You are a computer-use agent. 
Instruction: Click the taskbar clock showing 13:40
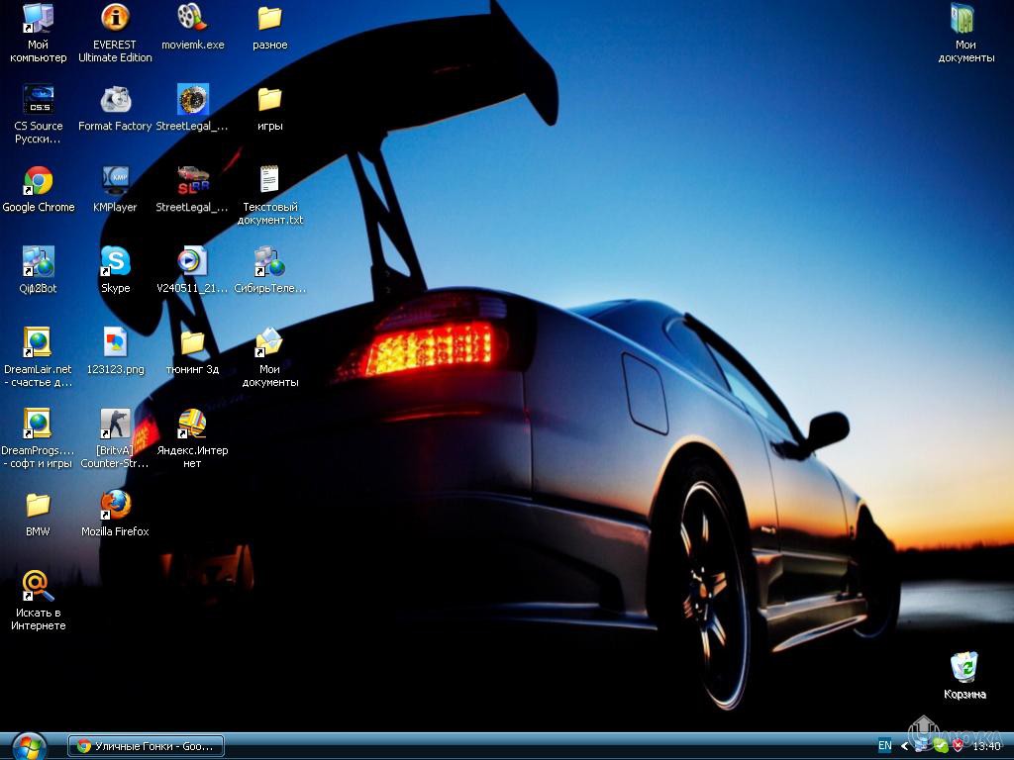(x=986, y=746)
